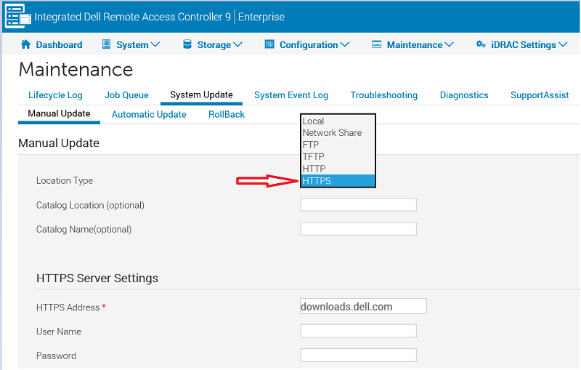Choose Network Share location type
The image size is (581, 370).
(338, 133)
